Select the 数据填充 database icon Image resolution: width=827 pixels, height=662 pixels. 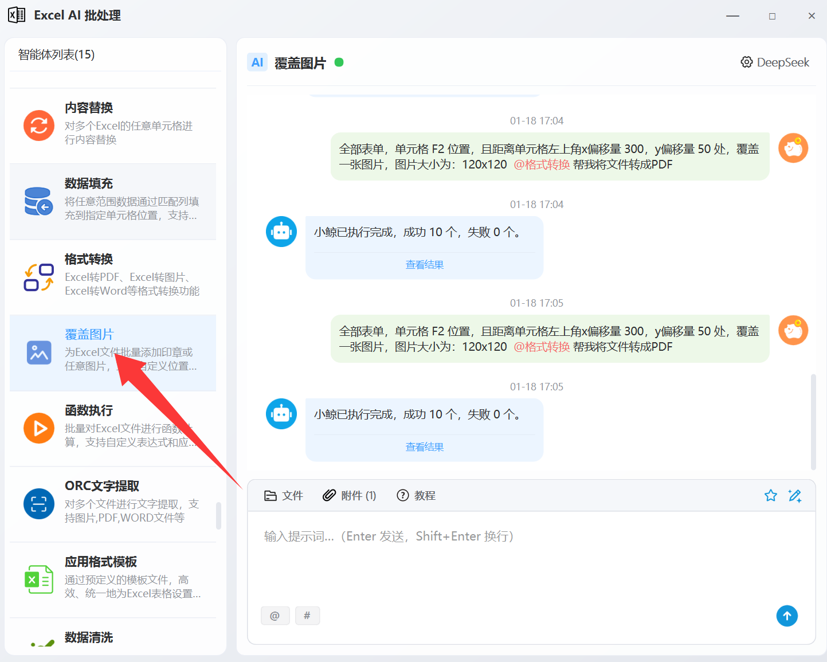39,201
